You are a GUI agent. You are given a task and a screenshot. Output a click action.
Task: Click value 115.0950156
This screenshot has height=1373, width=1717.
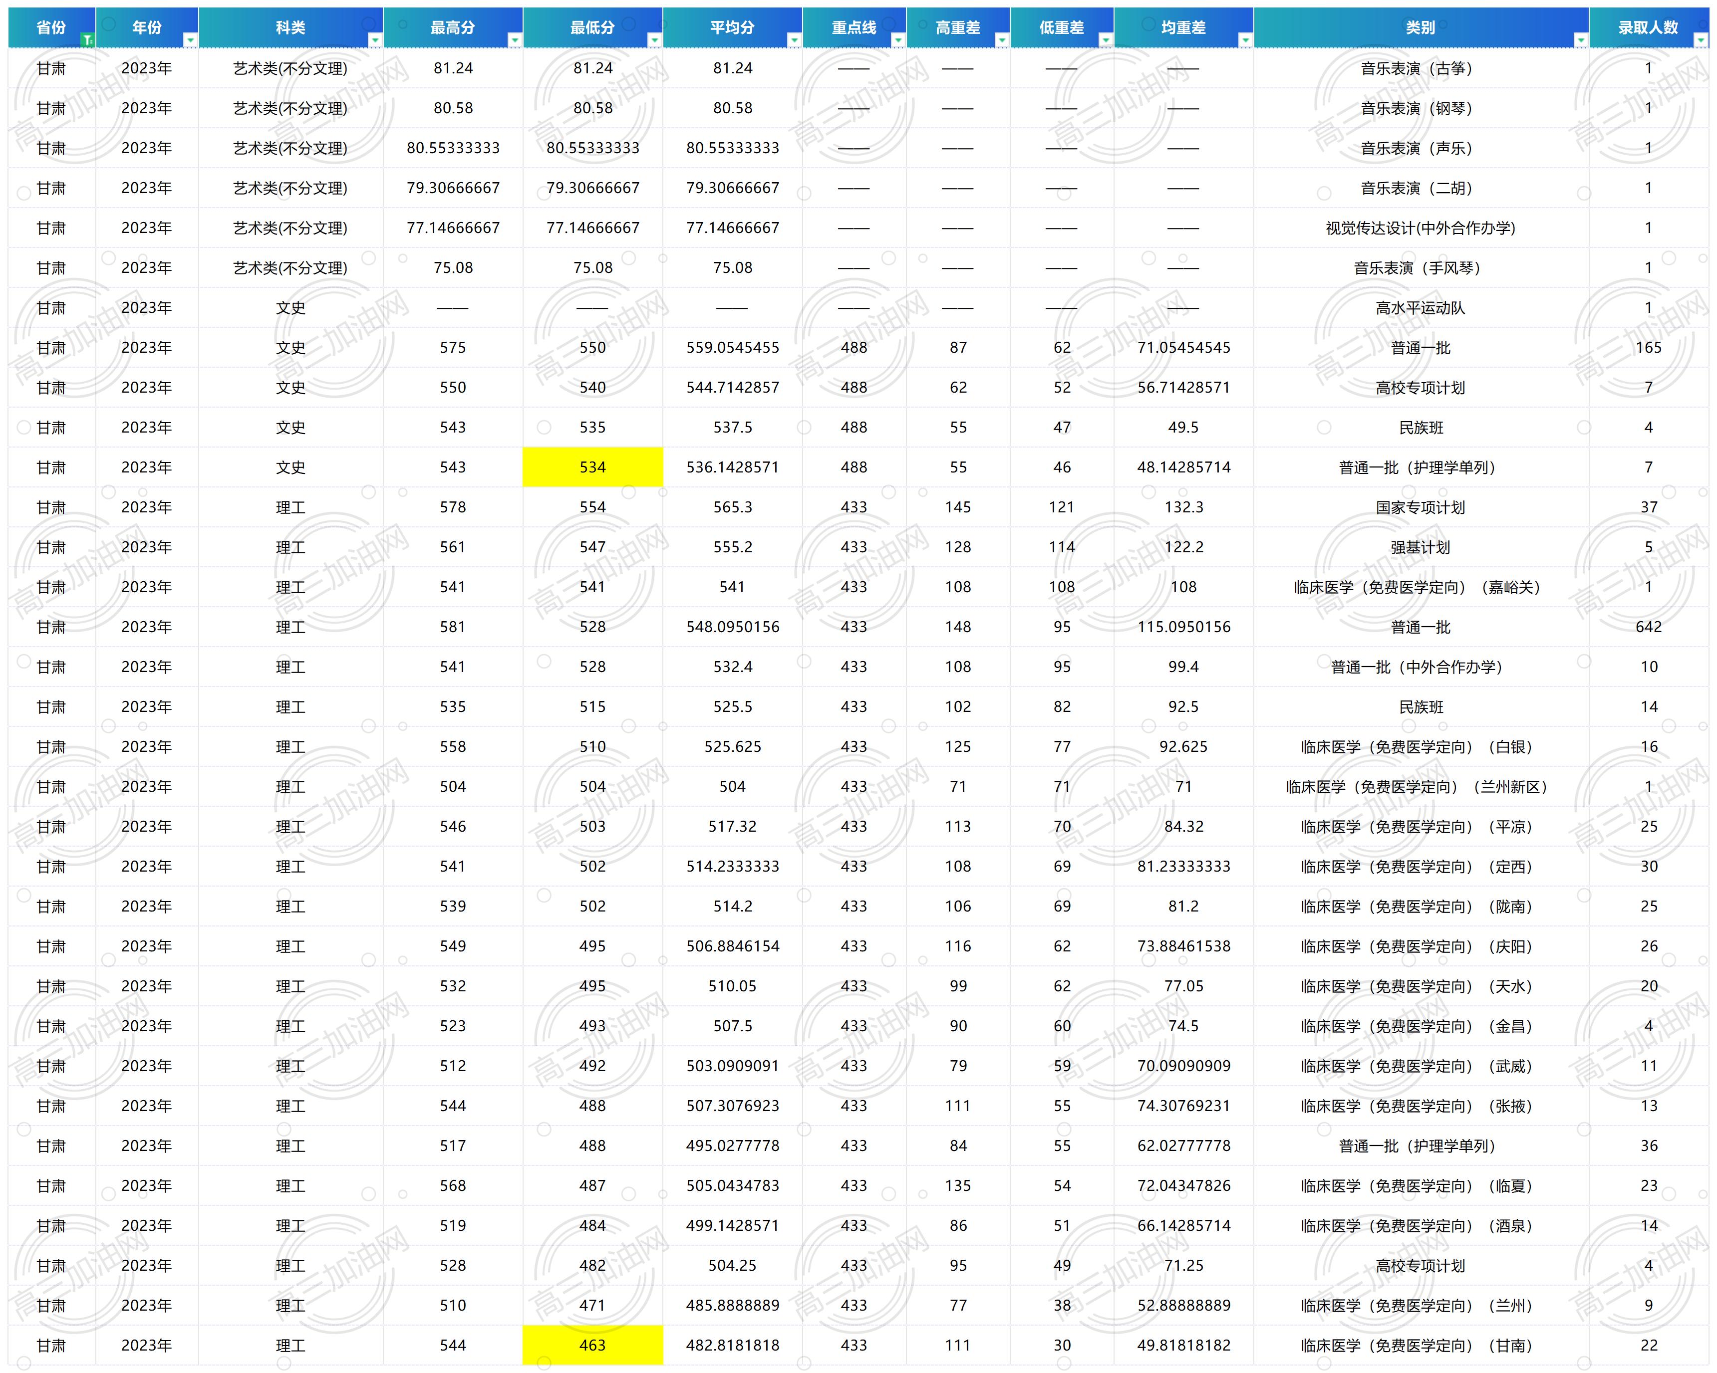1183,627
